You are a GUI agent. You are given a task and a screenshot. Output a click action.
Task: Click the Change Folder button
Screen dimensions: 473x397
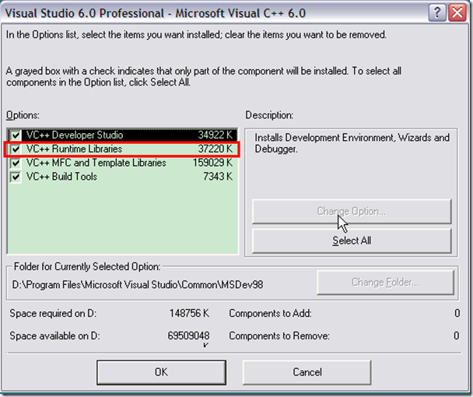point(385,283)
